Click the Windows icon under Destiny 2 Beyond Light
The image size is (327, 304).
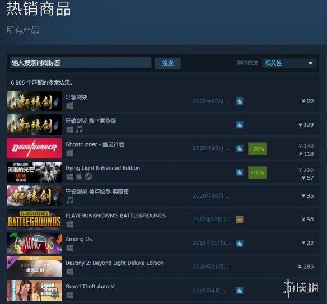[x=69, y=272]
